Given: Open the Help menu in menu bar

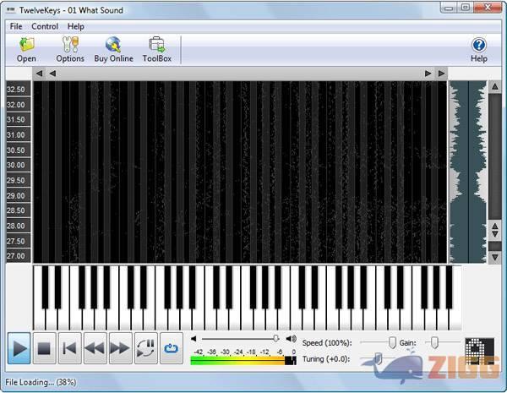Looking at the screenshot, I should pyautogui.click(x=76, y=26).
